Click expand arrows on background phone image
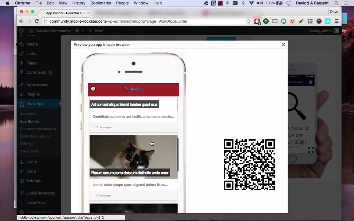The width and height of the screenshot is (354, 221). click(x=311, y=150)
